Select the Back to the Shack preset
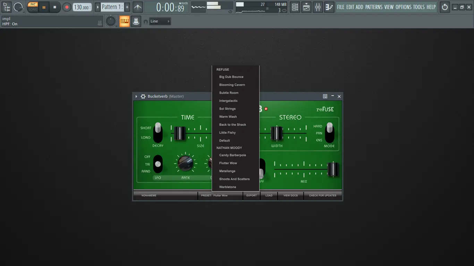 pyautogui.click(x=236, y=125)
